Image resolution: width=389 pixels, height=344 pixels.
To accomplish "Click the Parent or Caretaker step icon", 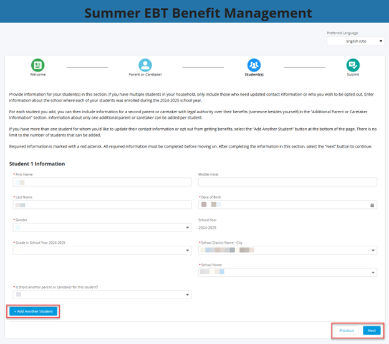I will (145, 65).
